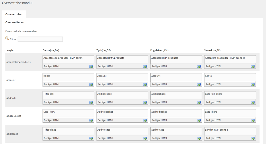Click image icon in Tysk account field
266x144 pixels.
coord(145,84)
